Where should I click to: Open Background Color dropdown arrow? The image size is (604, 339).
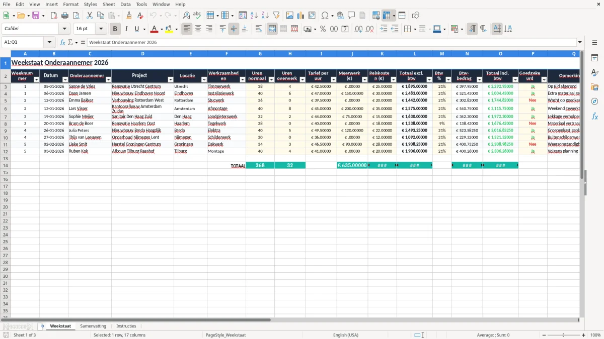(x=176, y=30)
